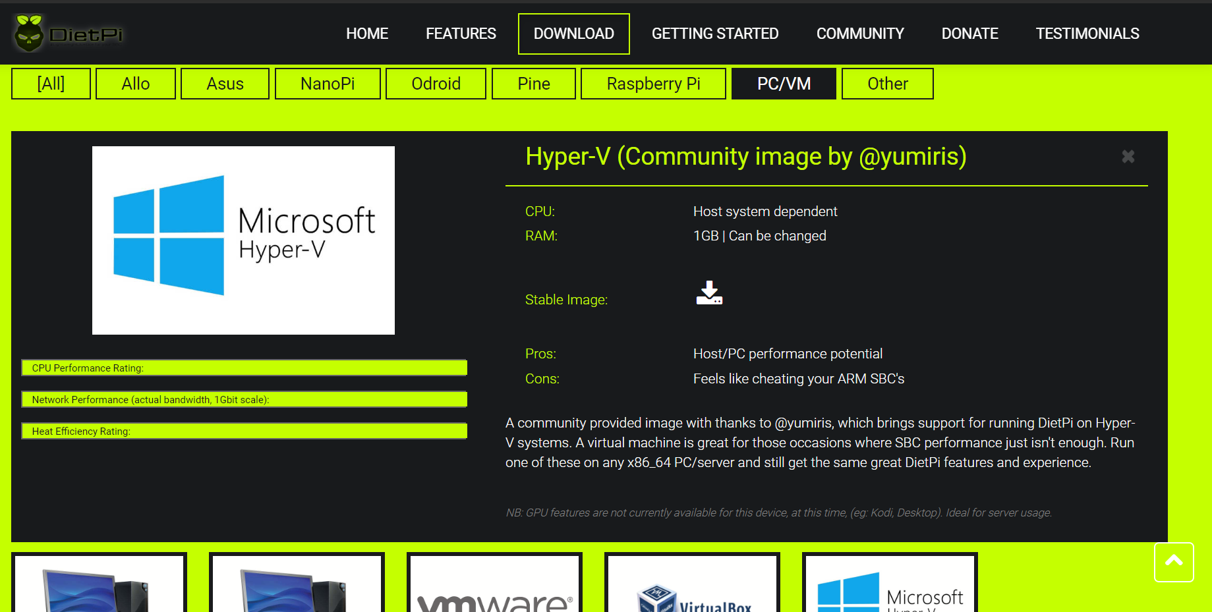Click the 'Host system dependent' CPU value
1212x612 pixels.
point(765,211)
